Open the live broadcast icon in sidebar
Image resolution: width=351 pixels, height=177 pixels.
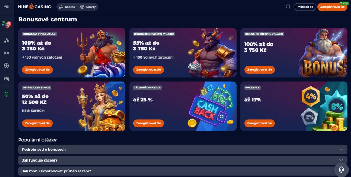click(6, 53)
